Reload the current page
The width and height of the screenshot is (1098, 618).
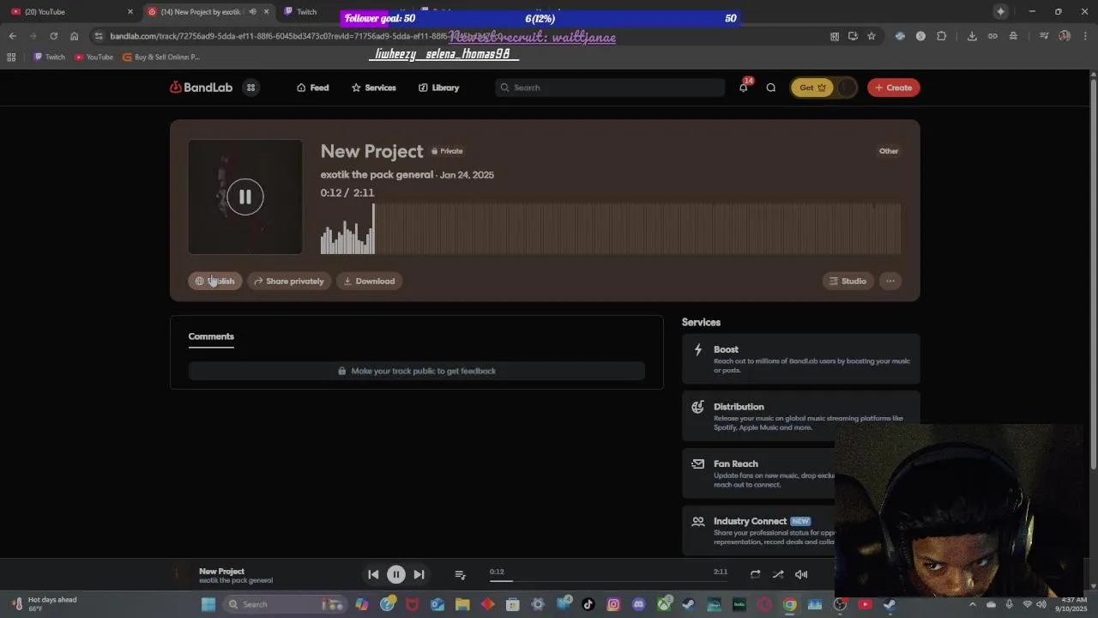point(53,36)
